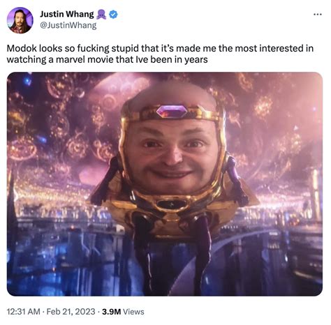Click the word years ending the tweet

196,60
